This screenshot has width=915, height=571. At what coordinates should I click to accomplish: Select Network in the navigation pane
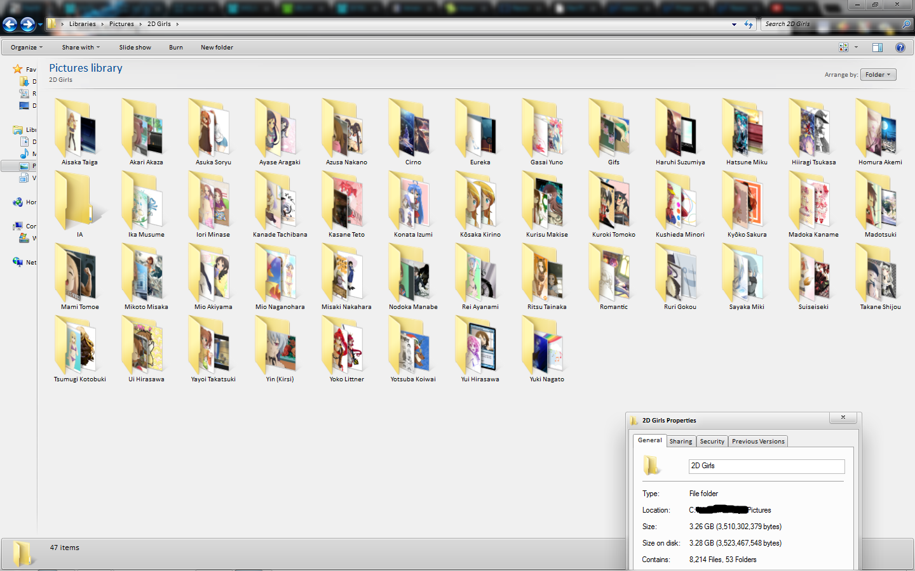tap(25, 263)
